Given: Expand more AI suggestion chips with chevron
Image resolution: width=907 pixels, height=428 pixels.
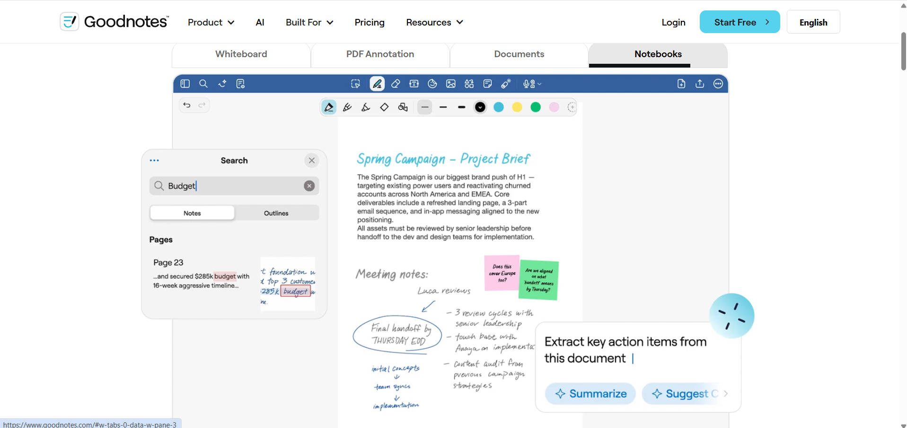Looking at the screenshot, I should tap(726, 394).
